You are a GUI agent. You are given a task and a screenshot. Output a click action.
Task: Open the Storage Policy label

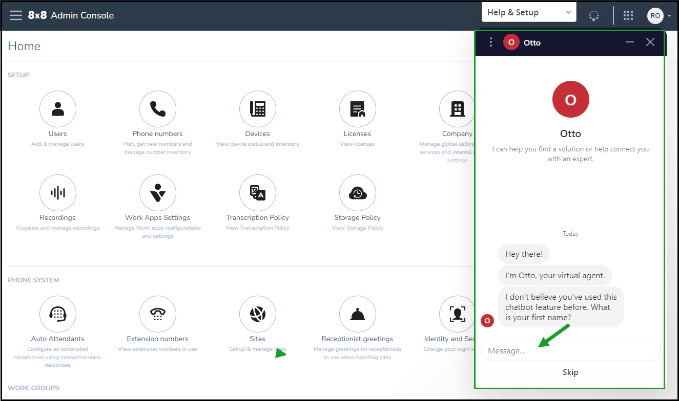[x=358, y=217]
